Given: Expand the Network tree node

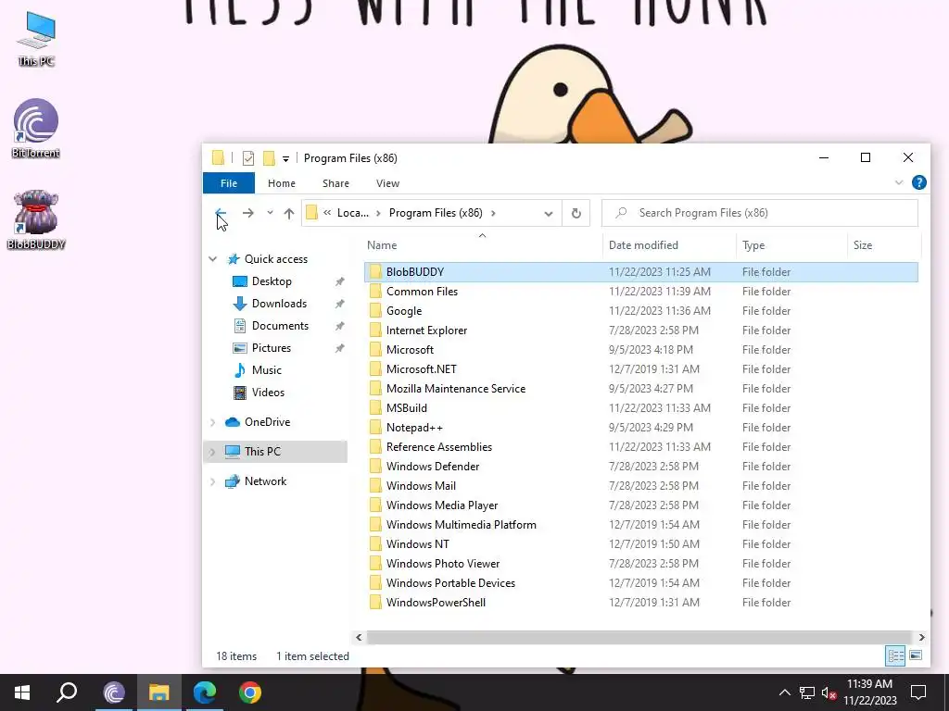Looking at the screenshot, I should [213, 481].
